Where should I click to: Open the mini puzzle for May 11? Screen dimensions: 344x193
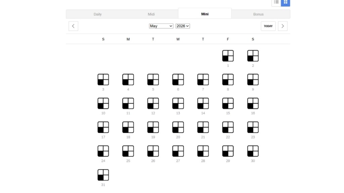click(128, 104)
